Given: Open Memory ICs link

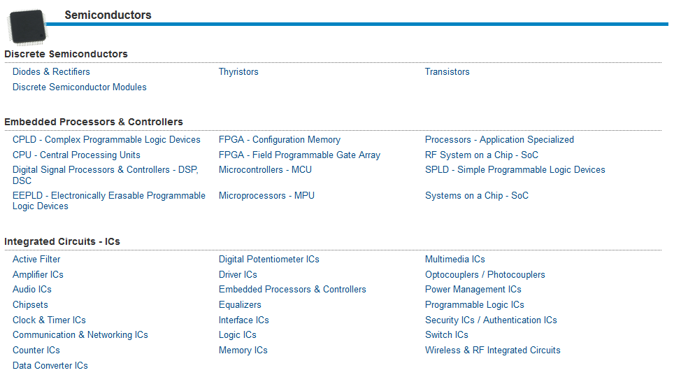Looking at the screenshot, I should pyautogui.click(x=243, y=351).
